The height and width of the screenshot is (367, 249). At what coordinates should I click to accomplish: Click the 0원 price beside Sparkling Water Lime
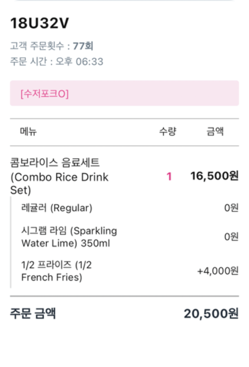tap(231, 236)
